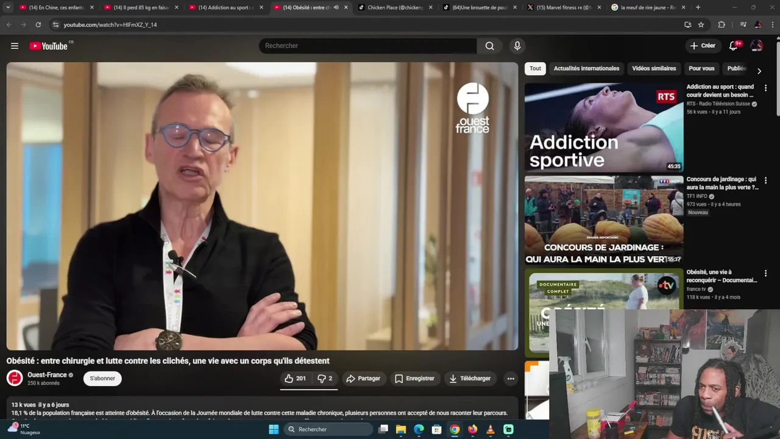Open options for Addiction au sport video
Viewport: 780px width, 439px height.
point(765,88)
